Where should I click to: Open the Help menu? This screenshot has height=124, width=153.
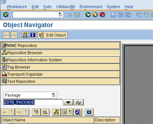(129, 7)
